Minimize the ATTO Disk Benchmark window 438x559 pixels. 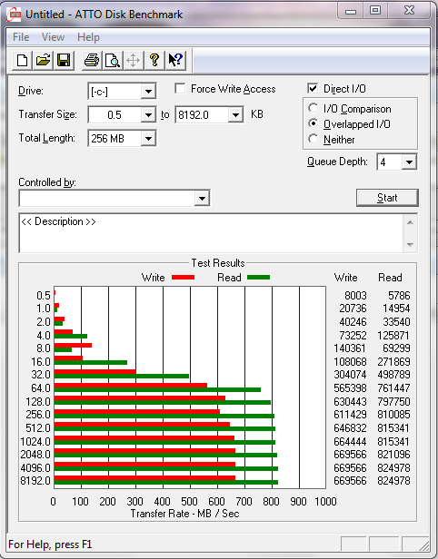click(350, 11)
